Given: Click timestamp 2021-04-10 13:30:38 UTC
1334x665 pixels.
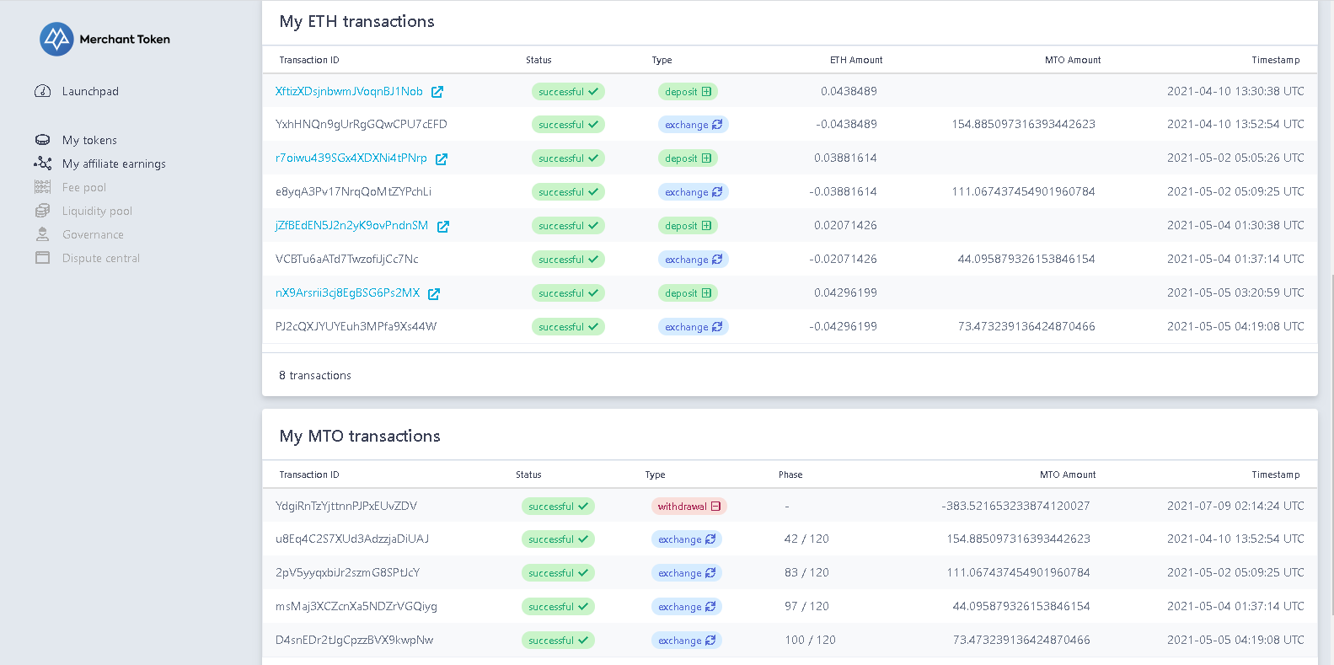Looking at the screenshot, I should click(x=1235, y=91).
